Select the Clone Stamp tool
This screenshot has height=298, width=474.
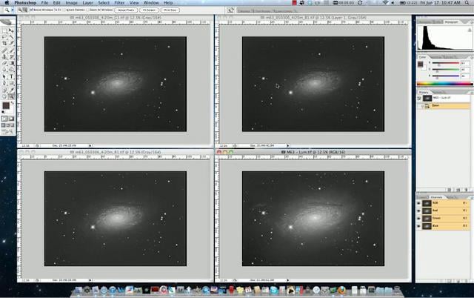point(4,57)
